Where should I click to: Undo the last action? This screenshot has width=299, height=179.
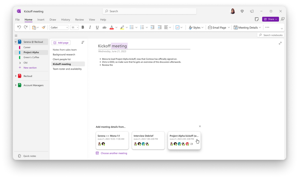19,27
